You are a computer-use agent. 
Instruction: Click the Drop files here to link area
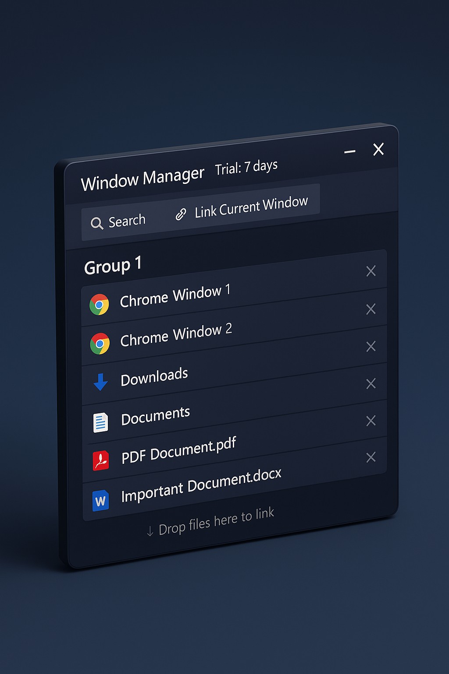210,520
